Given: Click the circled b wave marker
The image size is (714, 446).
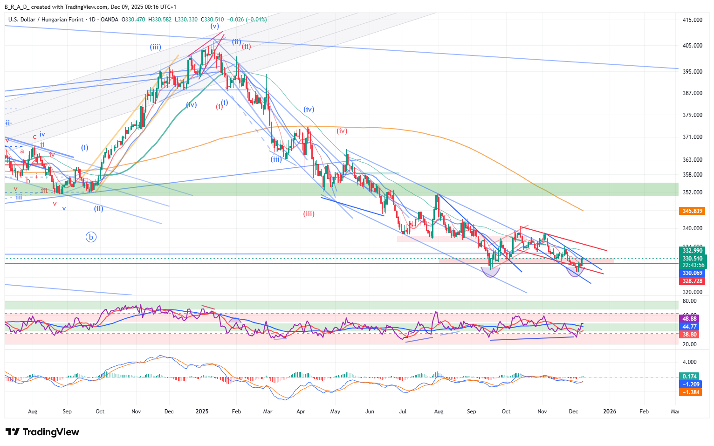Looking at the screenshot, I should click(91, 237).
